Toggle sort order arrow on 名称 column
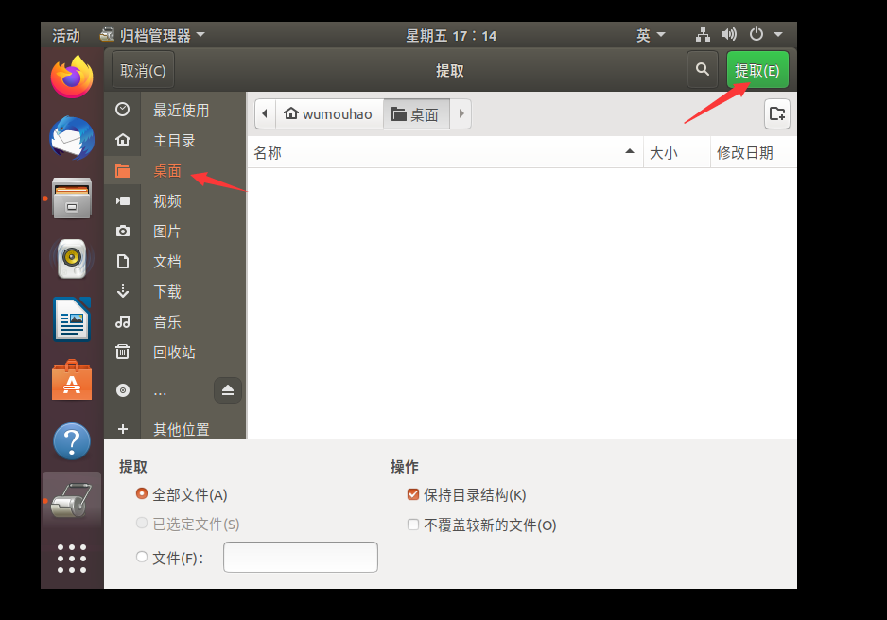This screenshot has height=620, width=887. pos(630,151)
